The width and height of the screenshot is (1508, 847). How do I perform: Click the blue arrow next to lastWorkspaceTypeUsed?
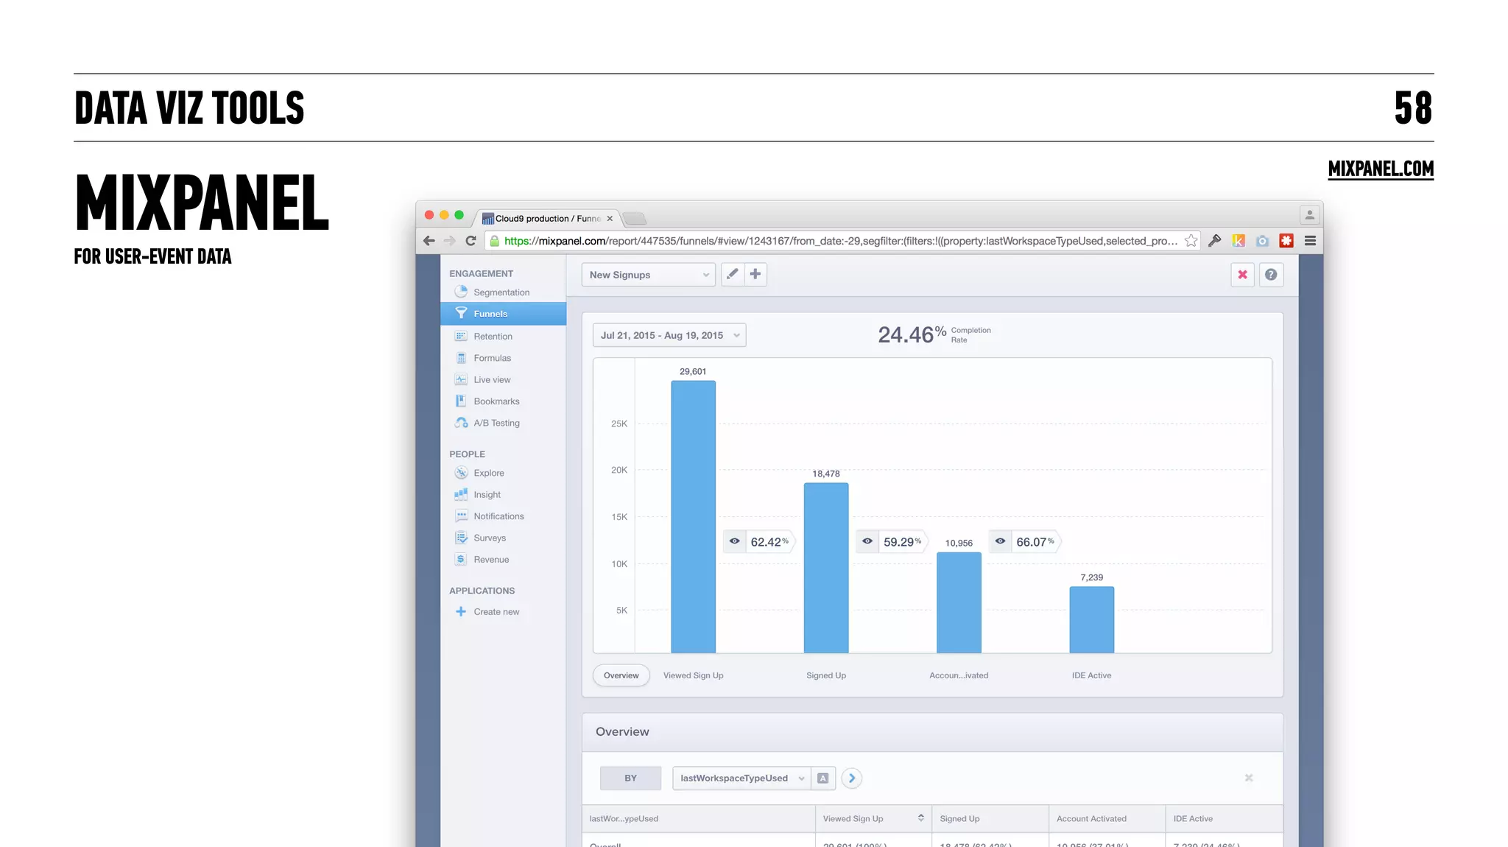coord(852,778)
